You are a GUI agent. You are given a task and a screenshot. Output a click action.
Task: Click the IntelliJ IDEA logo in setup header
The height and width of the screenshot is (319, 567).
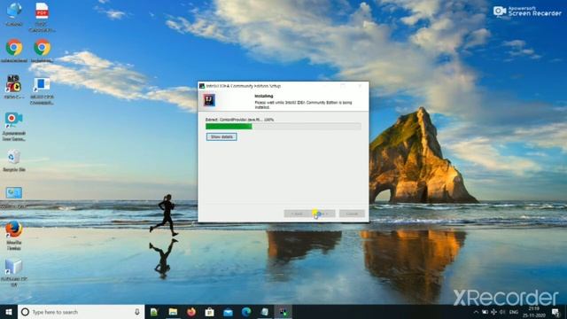pos(209,100)
